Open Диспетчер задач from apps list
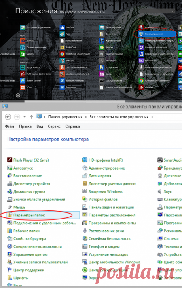The image size is (182, 288). click(110, 27)
